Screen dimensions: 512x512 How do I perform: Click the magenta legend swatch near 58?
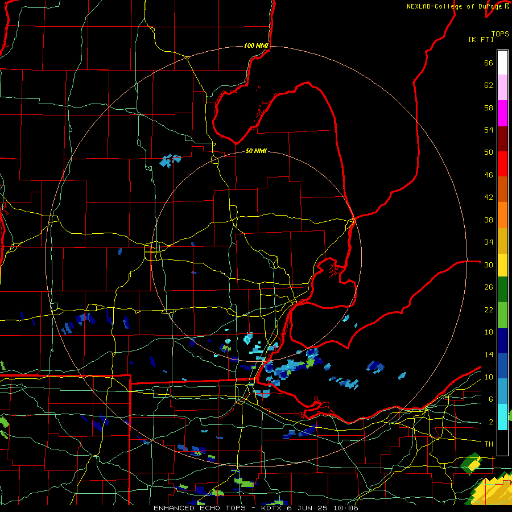click(x=502, y=113)
